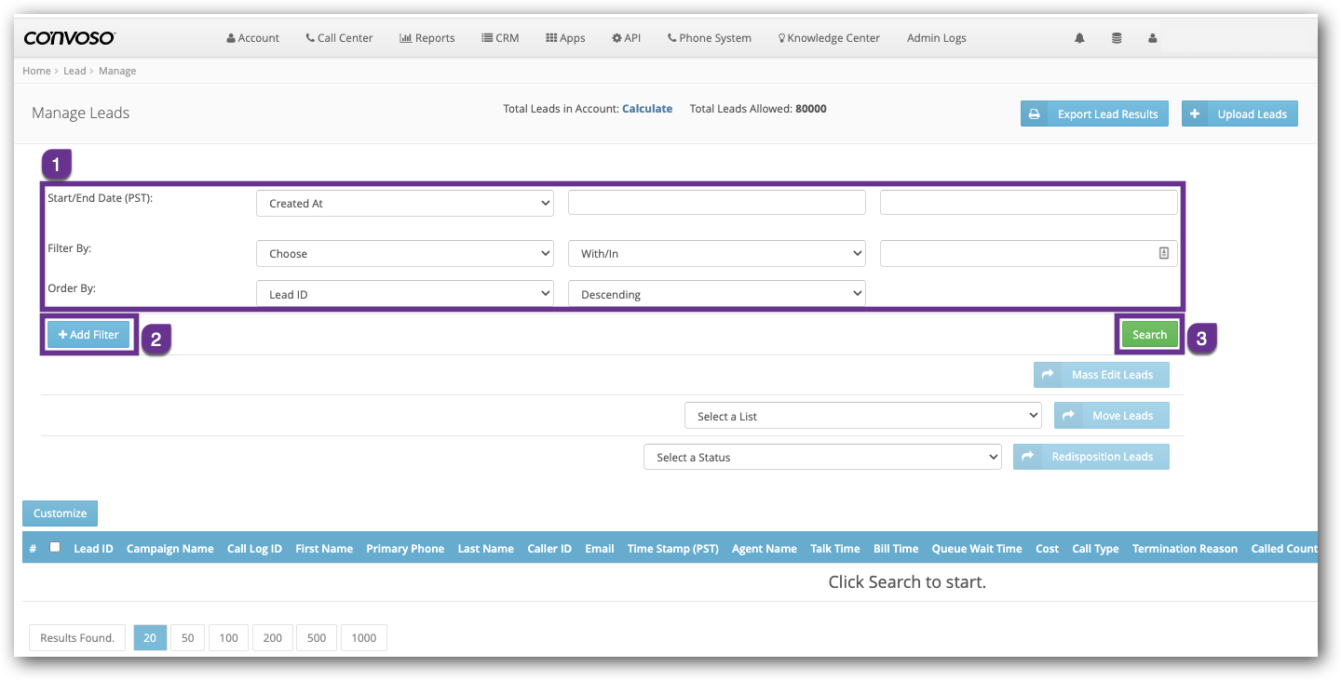Viewport: 1341px width, 680px height.
Task: Click the Calculate total leads link
Action: (647, 109)
